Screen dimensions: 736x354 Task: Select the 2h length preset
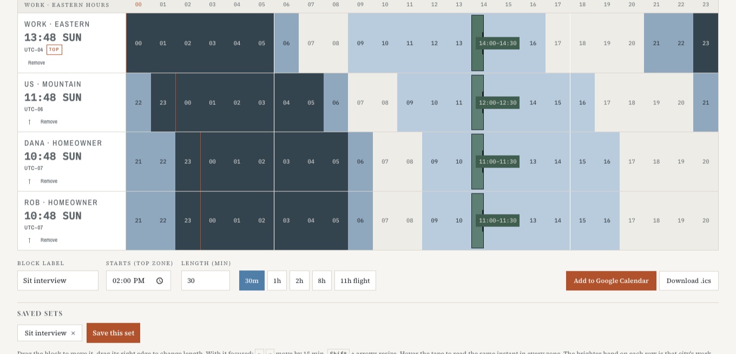[299, 280]
